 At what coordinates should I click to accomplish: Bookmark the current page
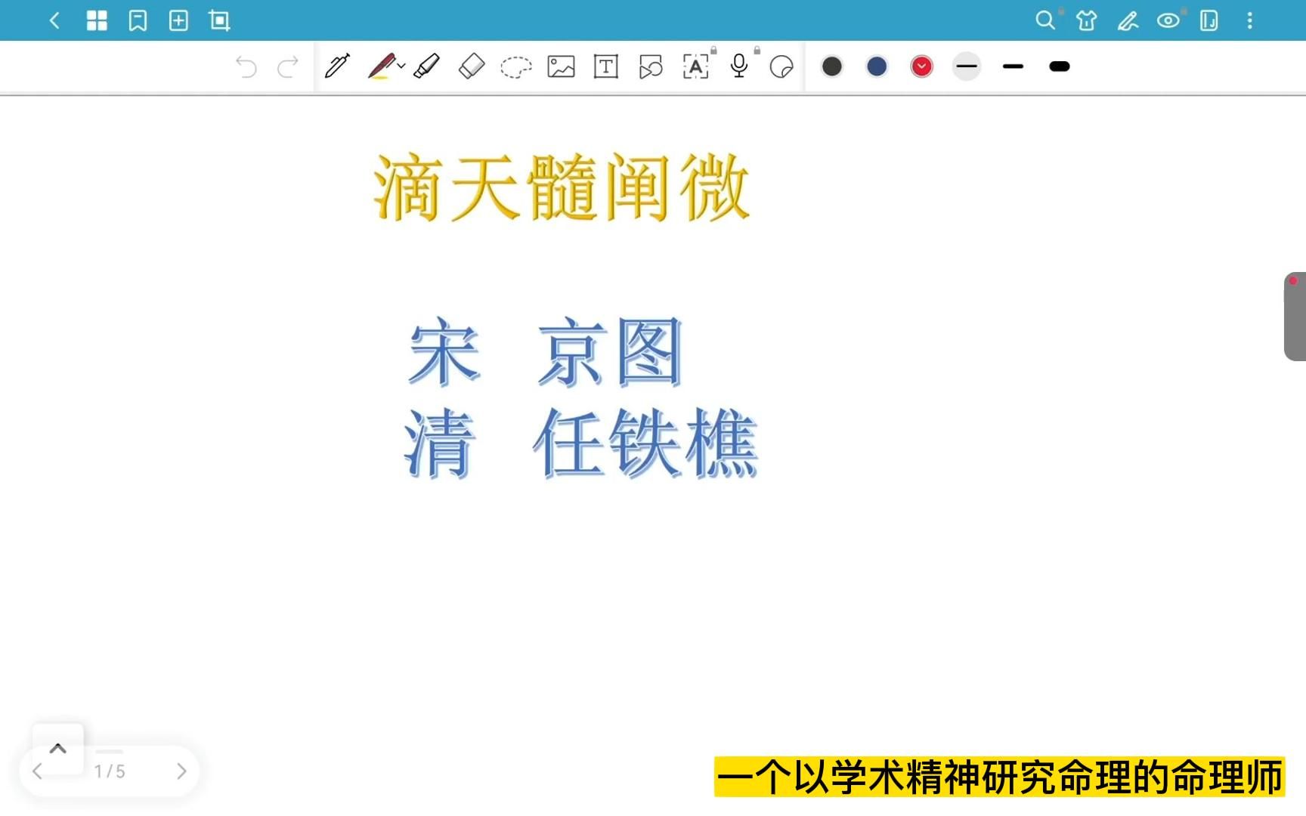(x=138, y=20)
